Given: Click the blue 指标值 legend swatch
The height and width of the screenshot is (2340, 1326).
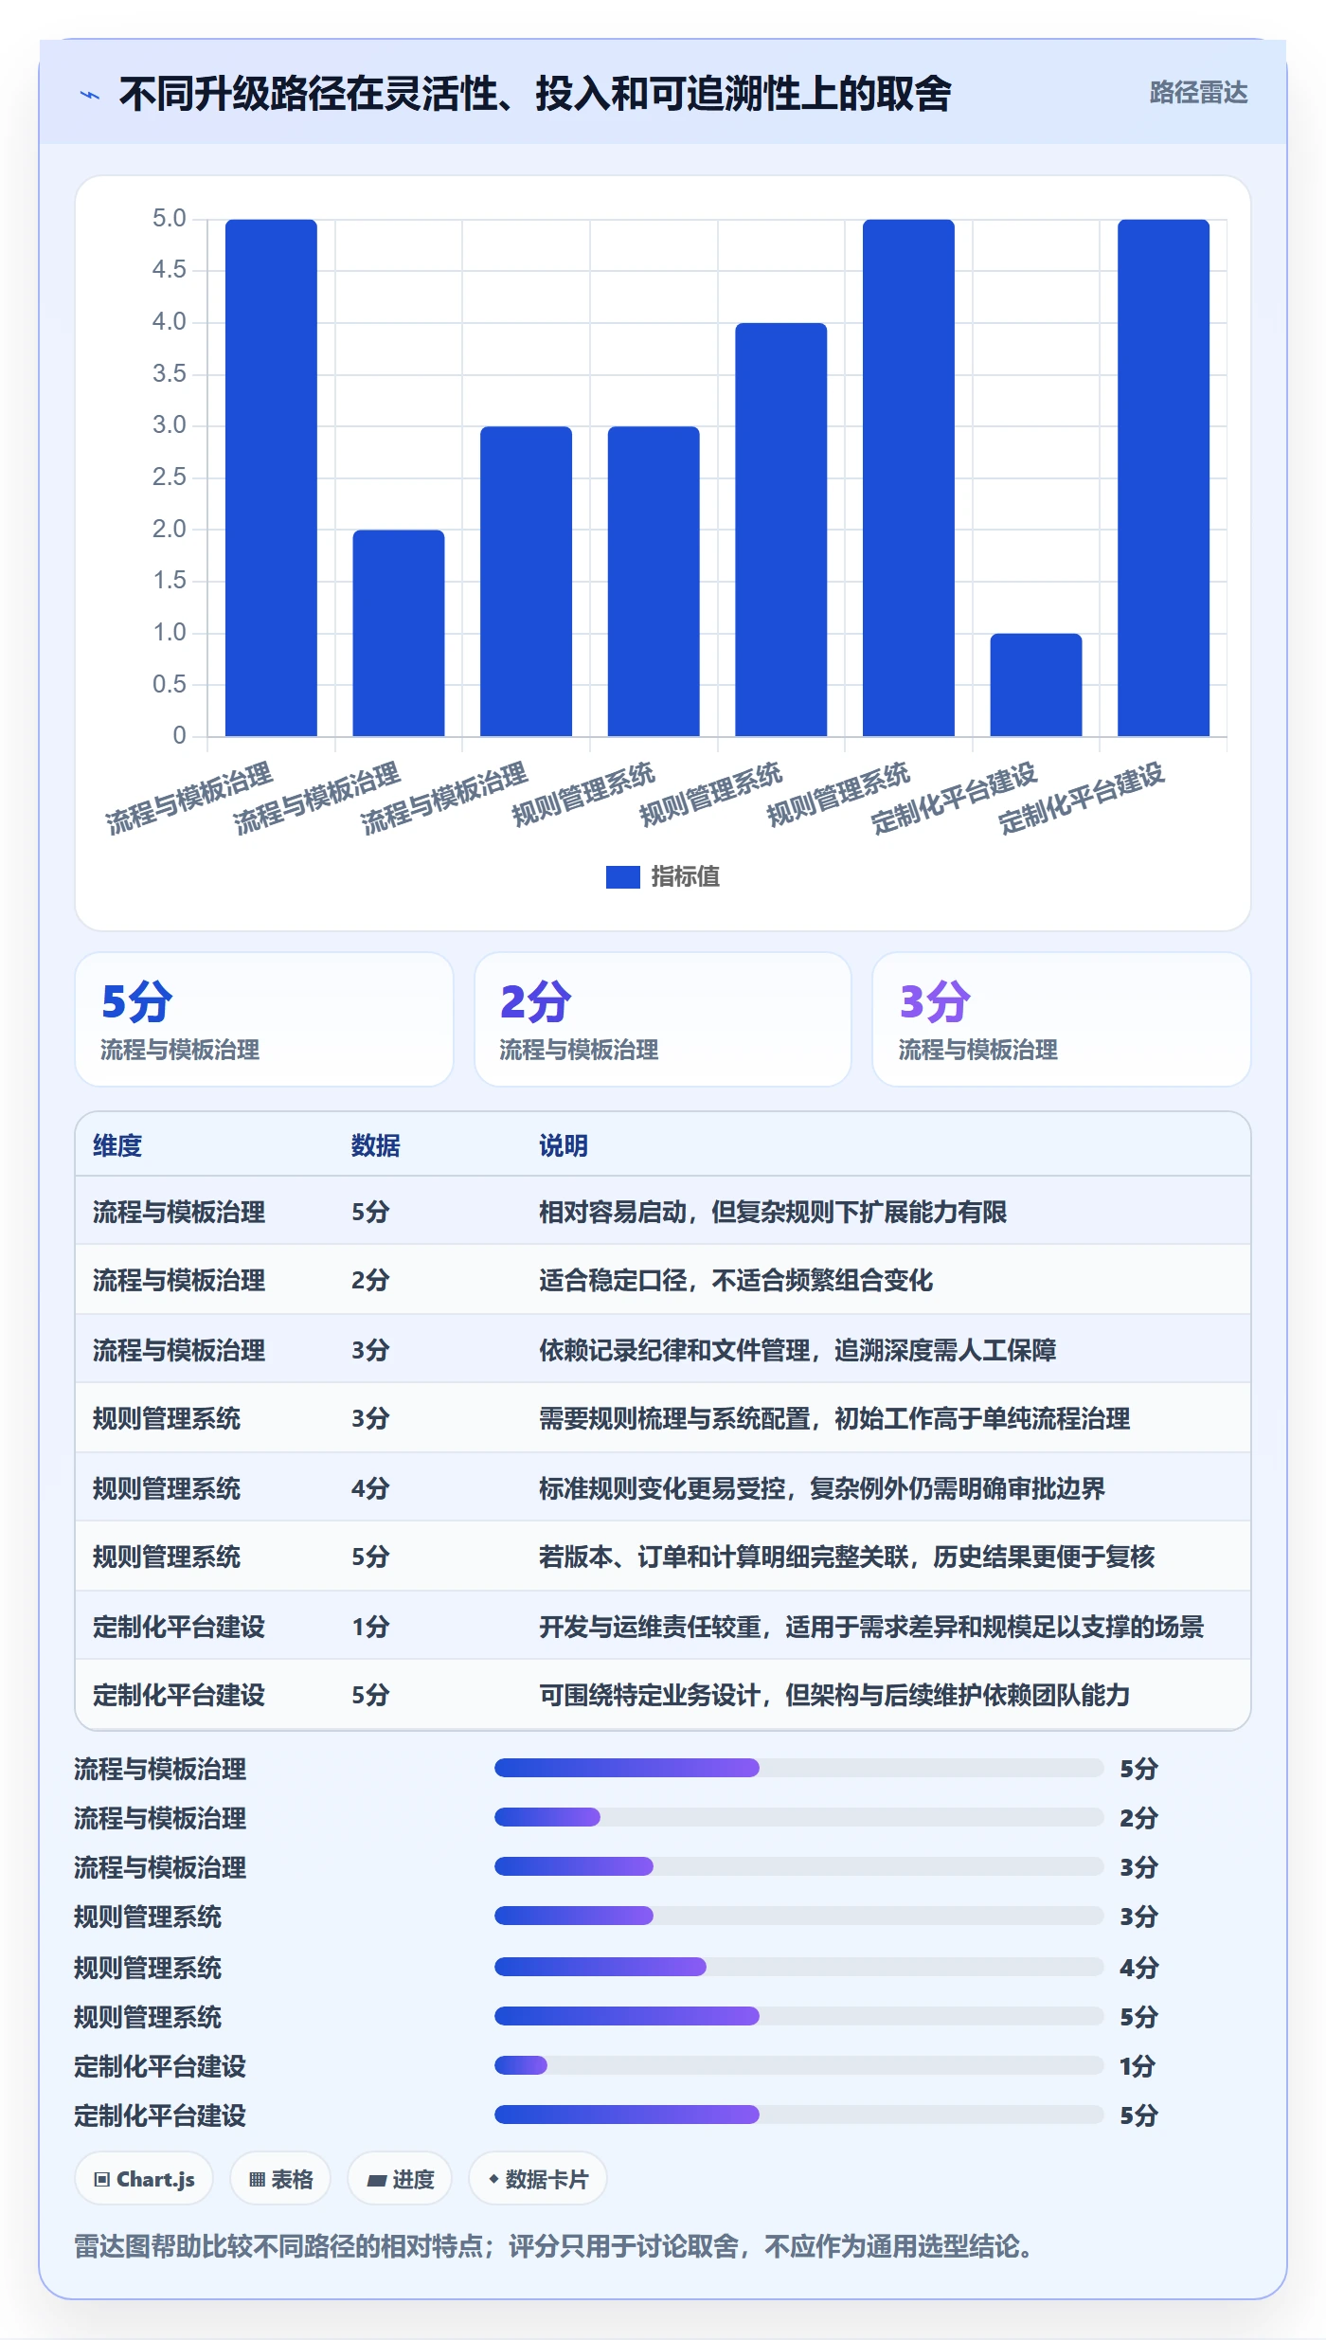Looking at the screenshot, I should click(622, 877).
